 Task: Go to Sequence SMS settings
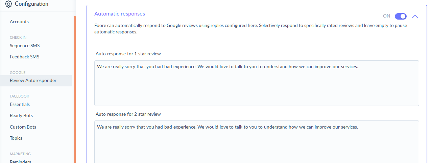pyautogui.click(x=25, y=46)
